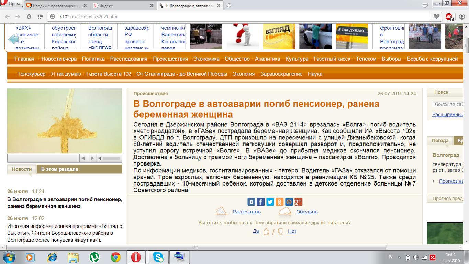Share article on Facebook

point(261,202)
